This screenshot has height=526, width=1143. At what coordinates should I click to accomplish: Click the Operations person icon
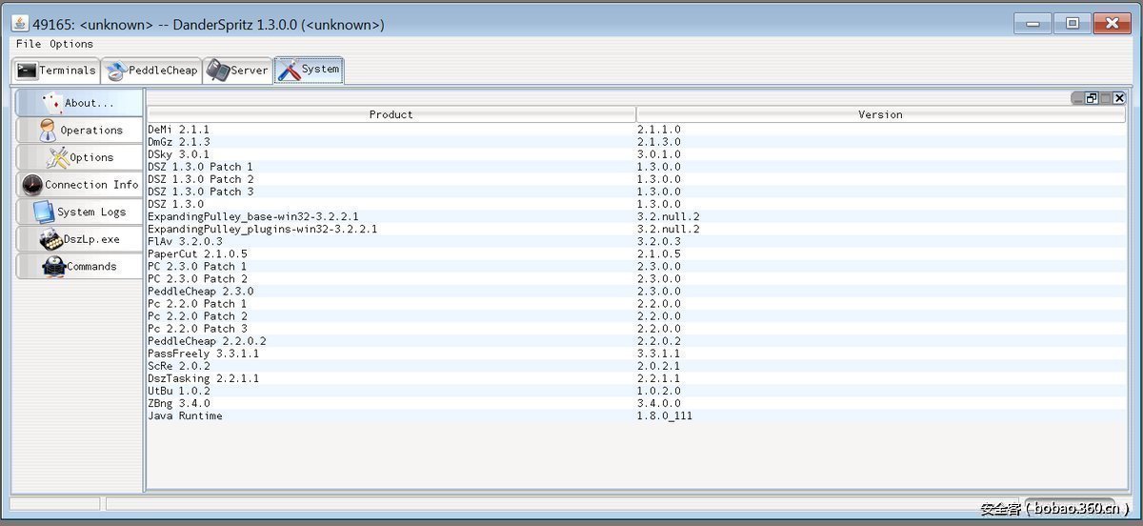point(48,131)
